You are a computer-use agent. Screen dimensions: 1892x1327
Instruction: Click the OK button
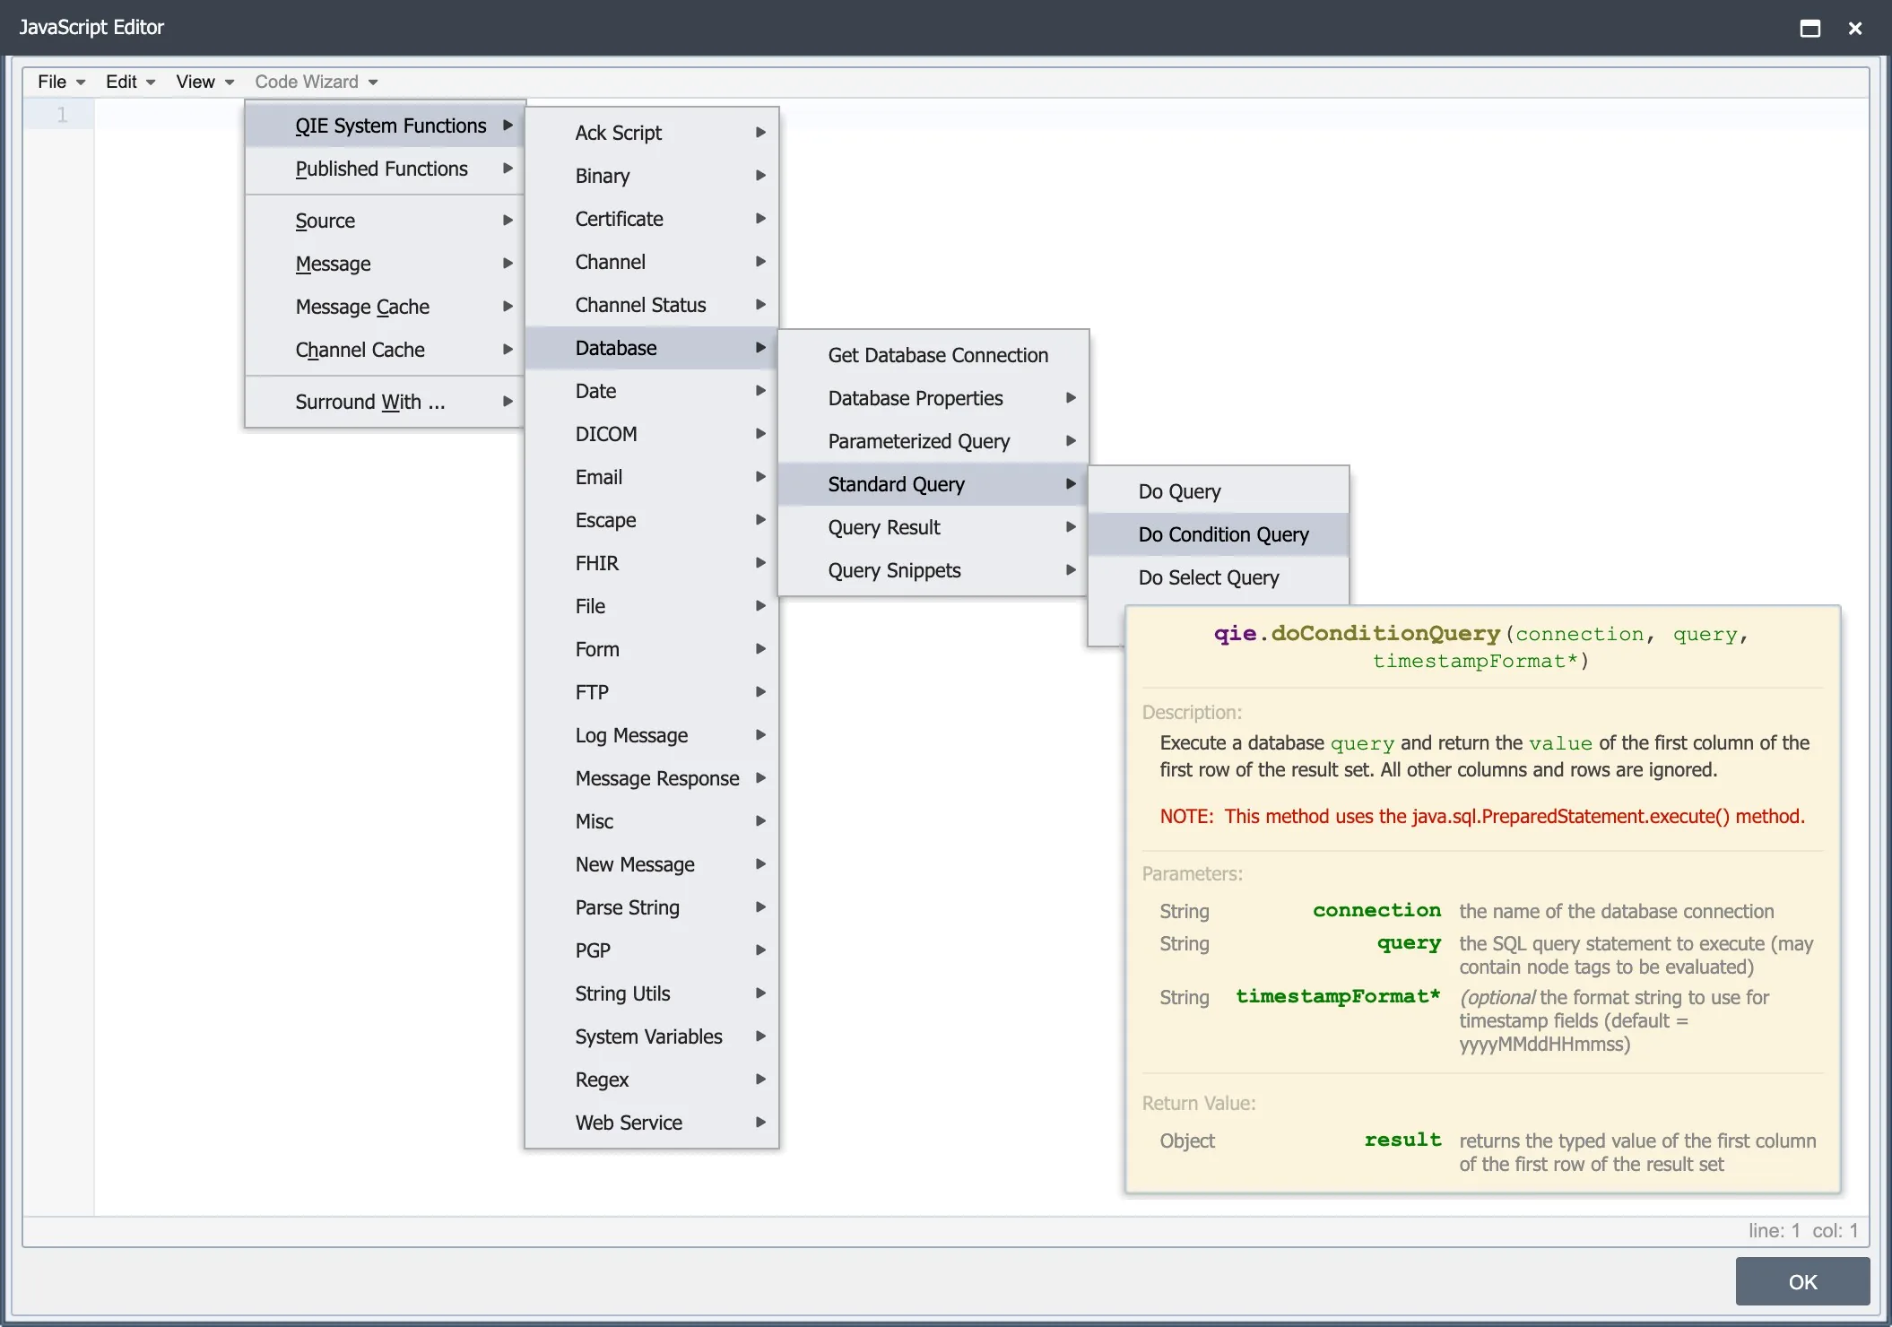[x=1802, y=1281]
